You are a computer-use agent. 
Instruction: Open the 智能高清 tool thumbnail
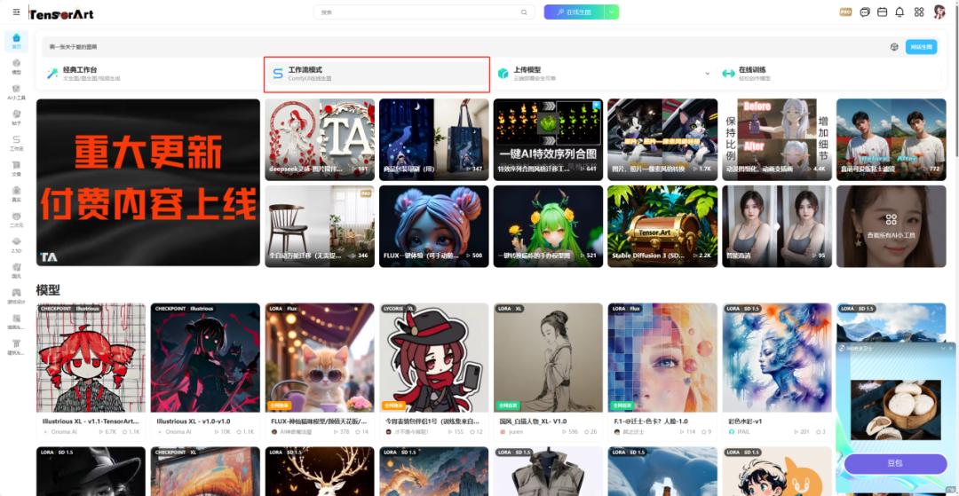coord(777,226)
